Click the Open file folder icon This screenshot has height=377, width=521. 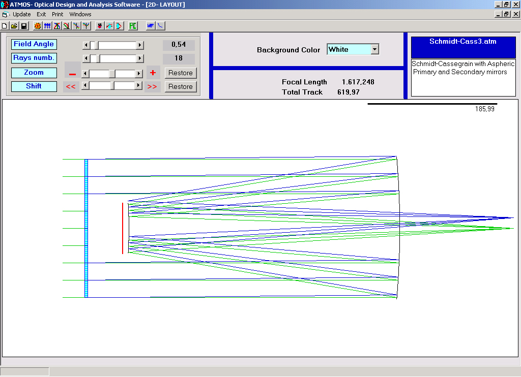[x=14, y=26]
